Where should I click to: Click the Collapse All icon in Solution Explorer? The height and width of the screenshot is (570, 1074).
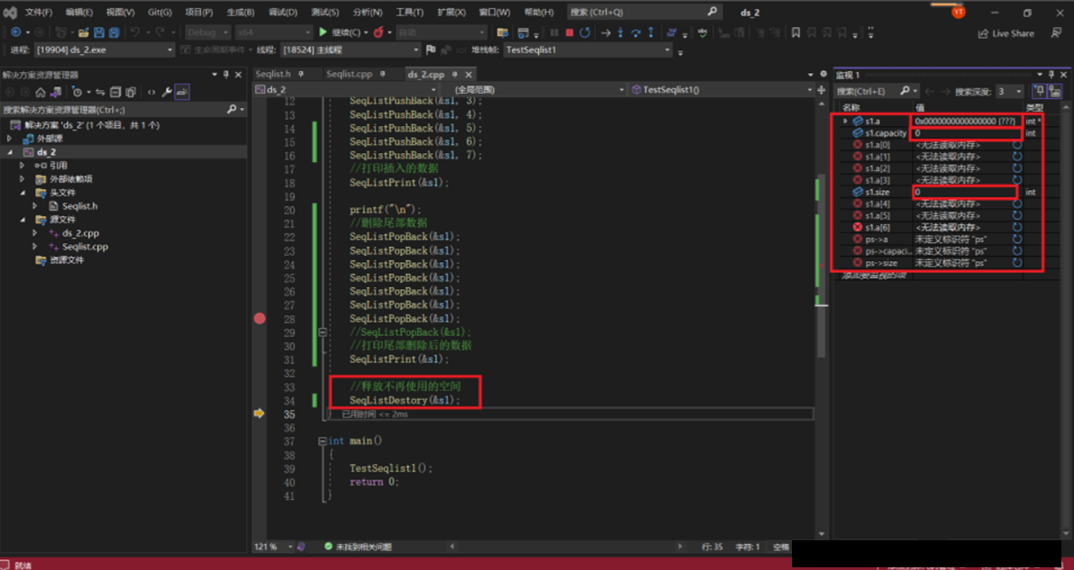click(x=115, y=93)
